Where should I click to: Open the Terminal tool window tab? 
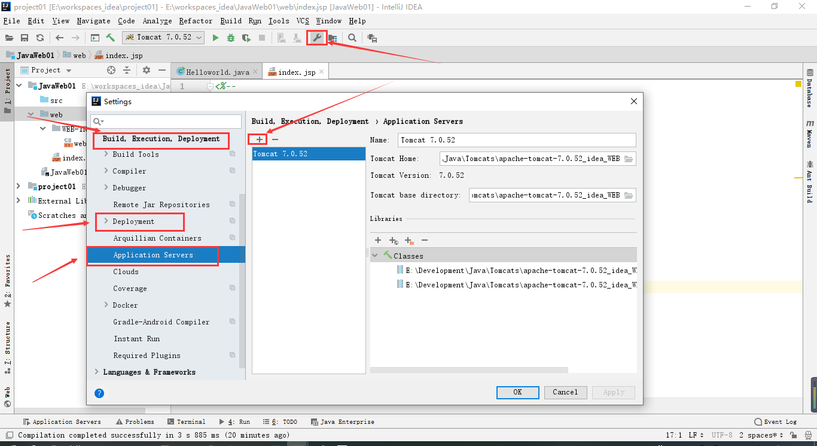pyautogui.click(x=187, y=421)
